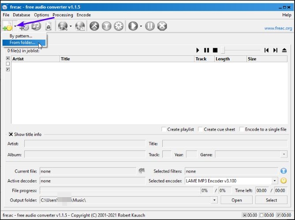Image resolution: width=295 pixels, height=220 pixels.
Task: Click the toolbar pause encoding icon
Action: pos(150,26)
